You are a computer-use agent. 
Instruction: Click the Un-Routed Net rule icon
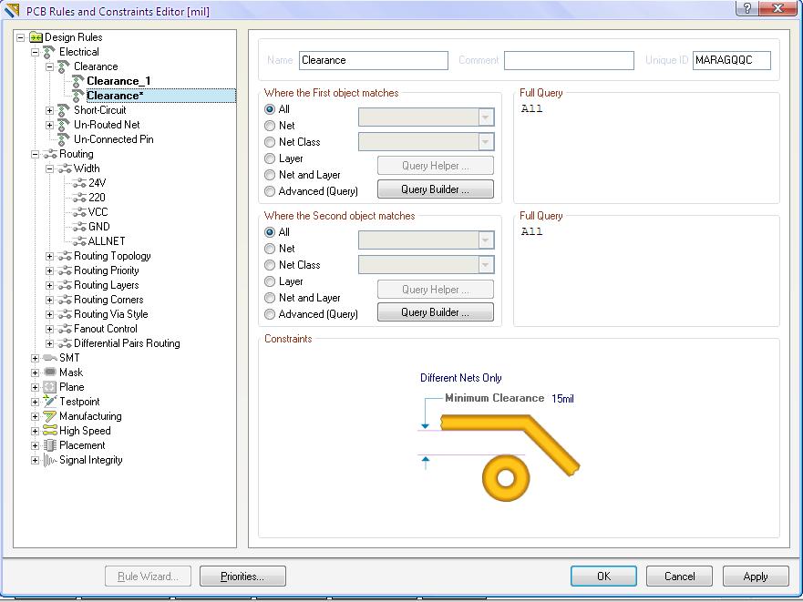(x=64, y=125)
